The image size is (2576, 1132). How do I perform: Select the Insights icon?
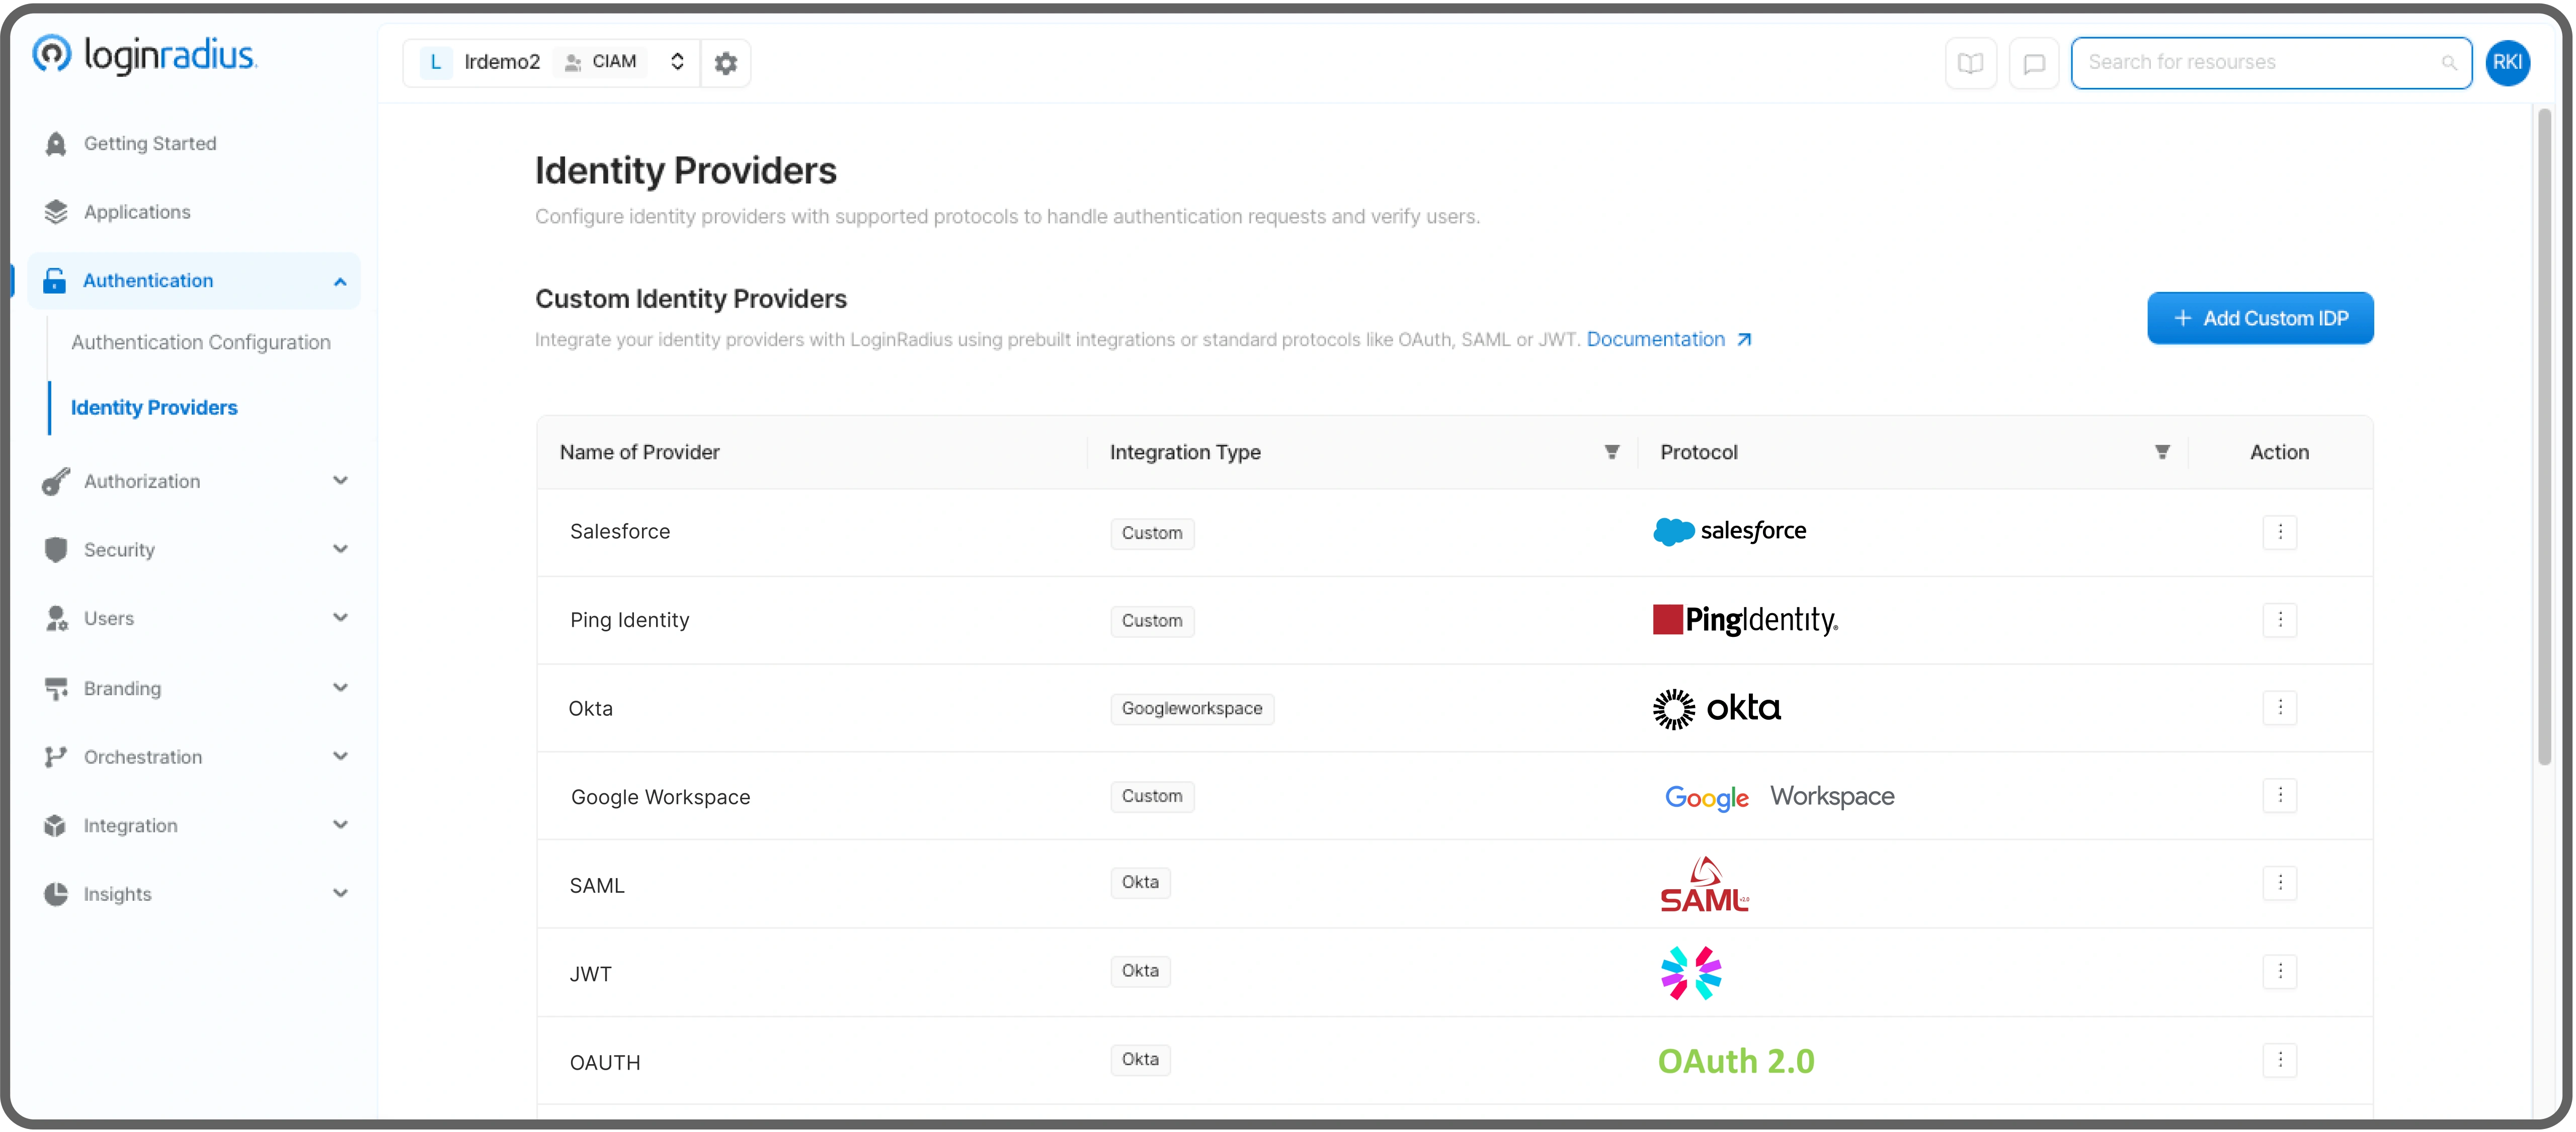(56, 893)
